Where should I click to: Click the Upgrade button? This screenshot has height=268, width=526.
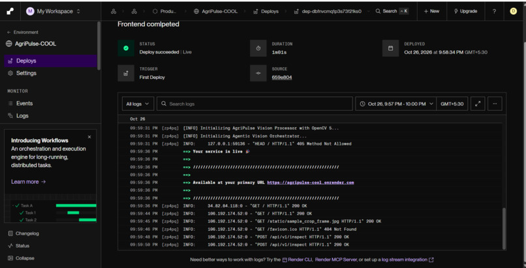click(x=465, y=11)
